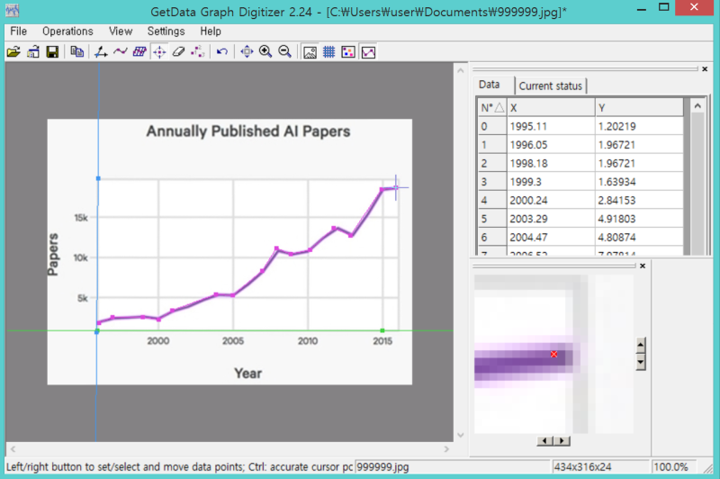Viewport: 720px width, 479px height.
Task: Click the 434x316x24 image size status
Action: click(600, 467)
